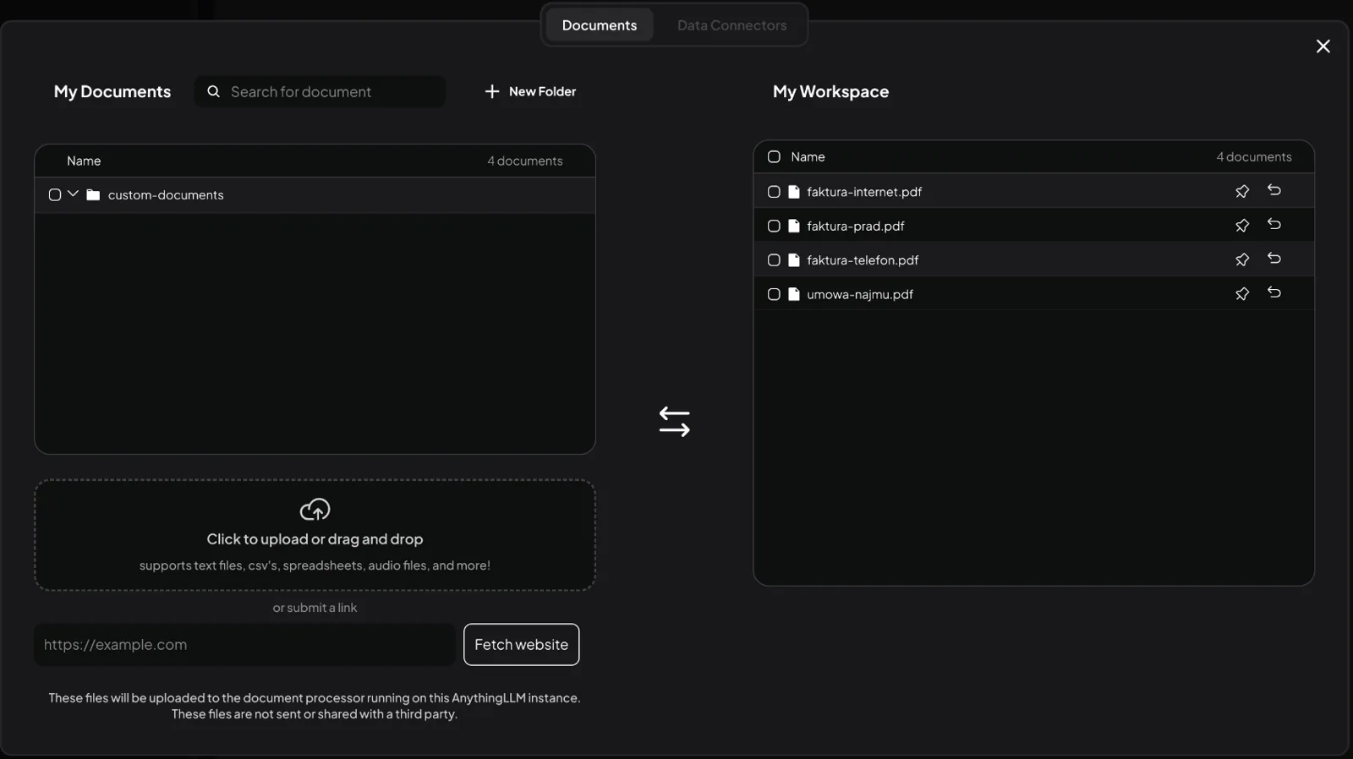Close the document manager dialog
This screenshot has width=1353, height=759.
coord(1323,46)
